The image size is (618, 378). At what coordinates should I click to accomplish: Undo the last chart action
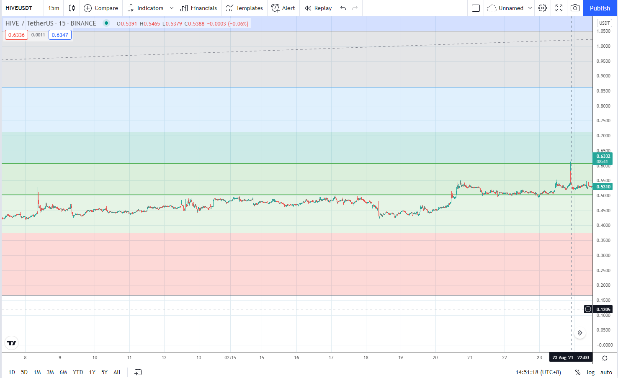click(x=343, y=8)
